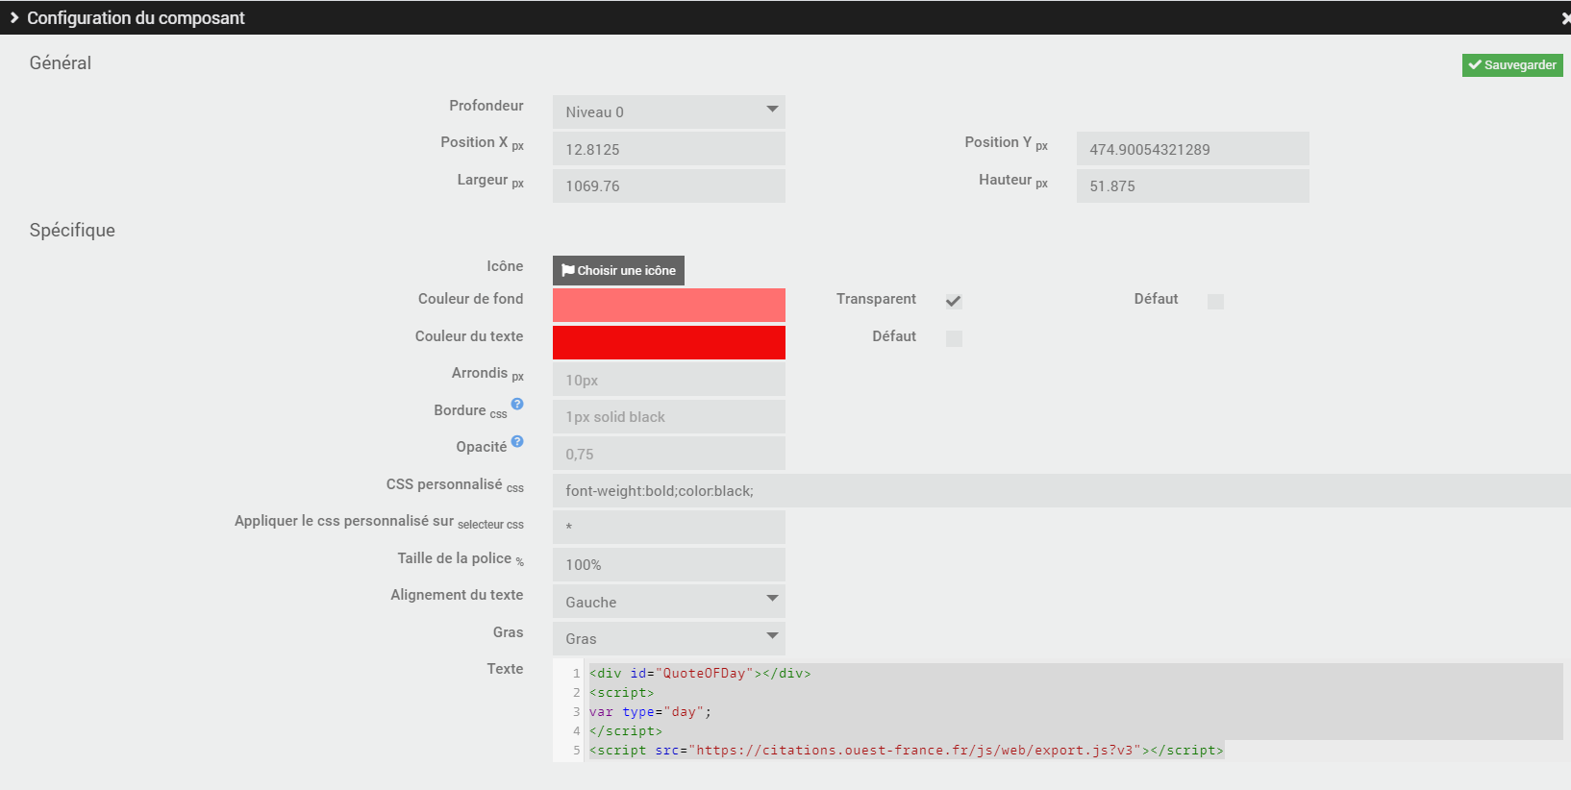Click the Sauvegarder button

click(1512, 64)
